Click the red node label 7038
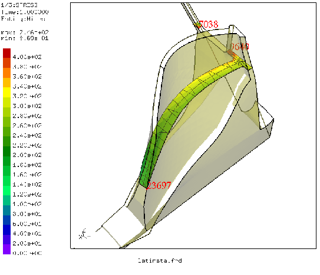320x275 pixels. click(208, 24)
